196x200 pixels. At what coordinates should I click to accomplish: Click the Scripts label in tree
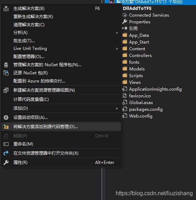tap(136, 76)
